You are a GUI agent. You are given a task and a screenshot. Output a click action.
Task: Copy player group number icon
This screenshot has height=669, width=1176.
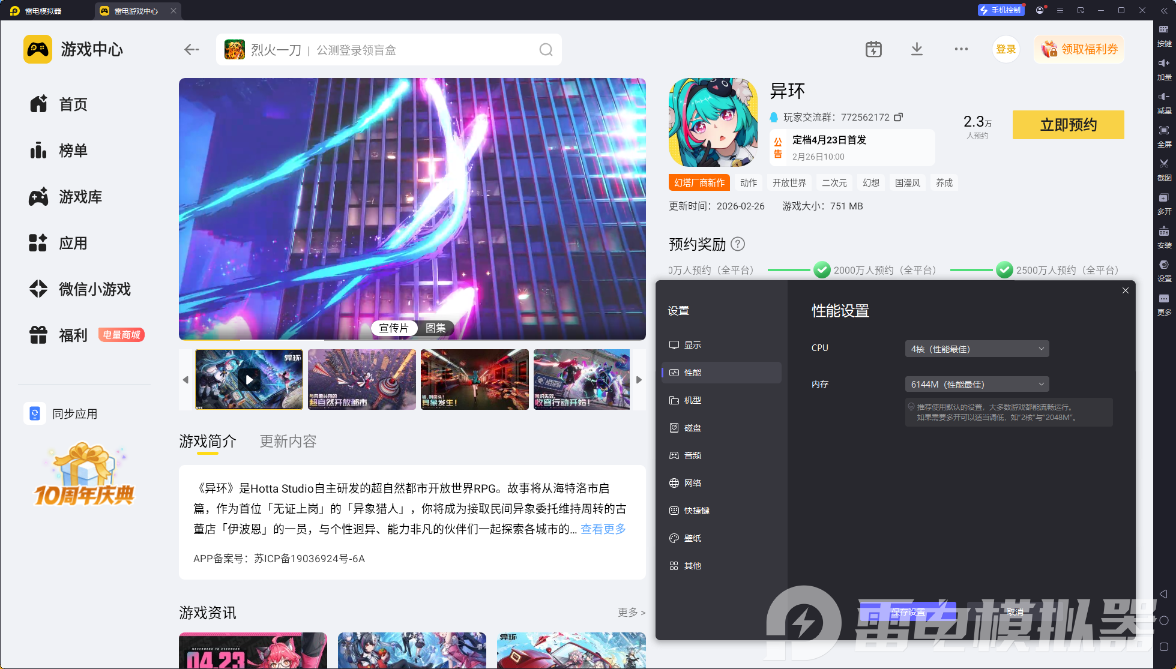[898, 117]
